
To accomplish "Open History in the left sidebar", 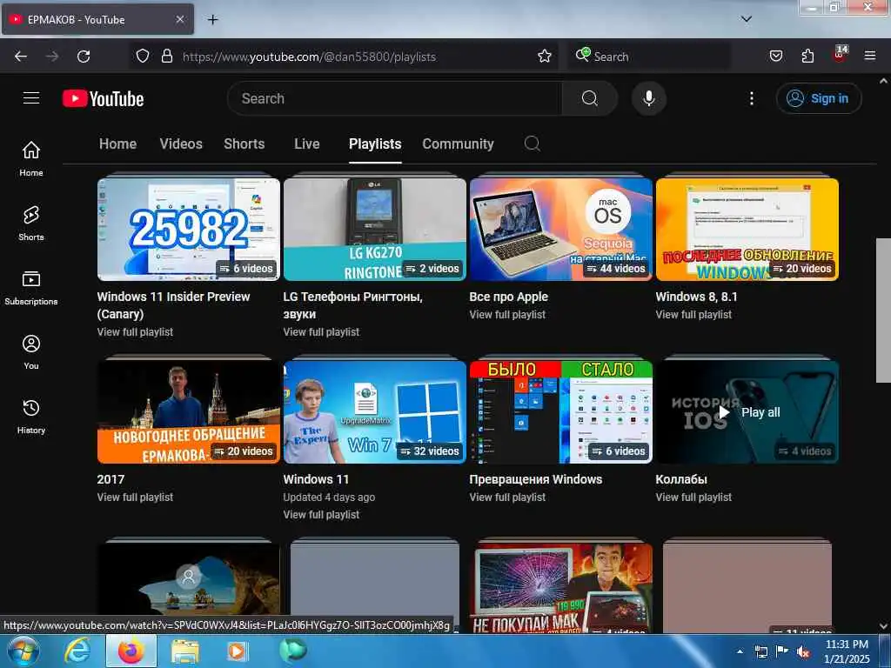I will tap(31, 417).
